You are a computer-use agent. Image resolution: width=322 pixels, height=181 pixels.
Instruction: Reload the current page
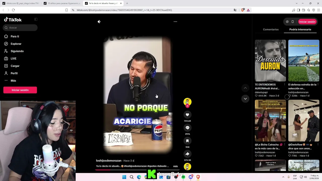[x=13, y=10]
